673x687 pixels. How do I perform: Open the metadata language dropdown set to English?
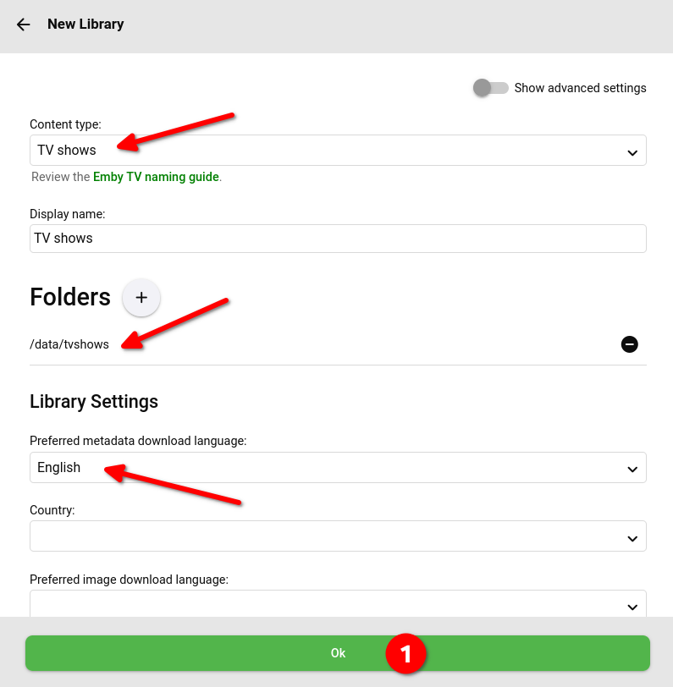pos(338,468)
